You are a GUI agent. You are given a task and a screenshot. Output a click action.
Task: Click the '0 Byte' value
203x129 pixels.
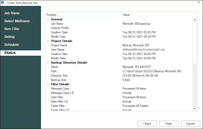126,80
